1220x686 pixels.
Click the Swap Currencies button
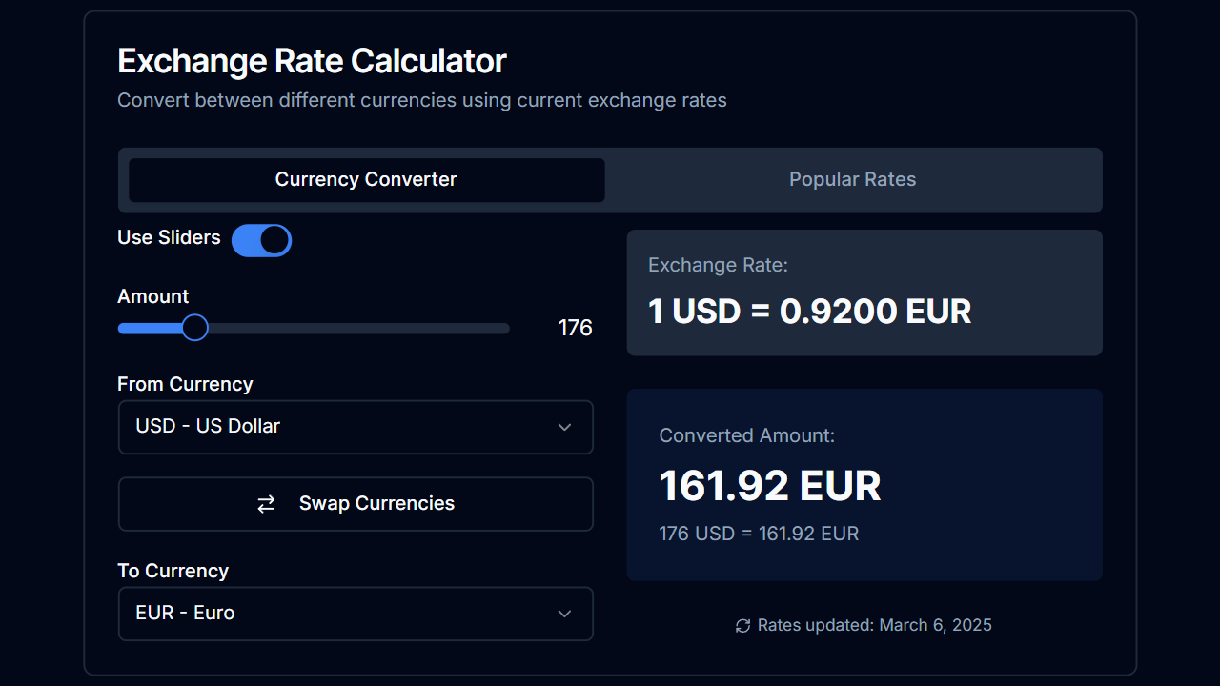356,503
